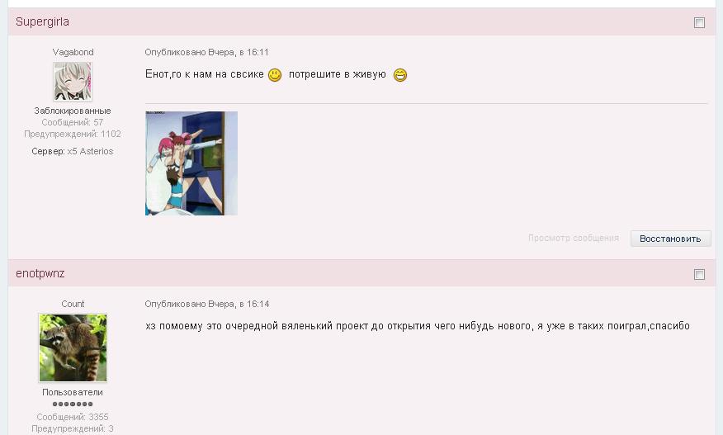The image size is (723, 435).
Task: Tick the checkbox in enotpwnz's post header
Action: coord(699,275)
